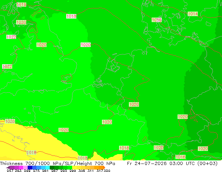
Task: Click the dark blue legend swatch
Action: 30,167
